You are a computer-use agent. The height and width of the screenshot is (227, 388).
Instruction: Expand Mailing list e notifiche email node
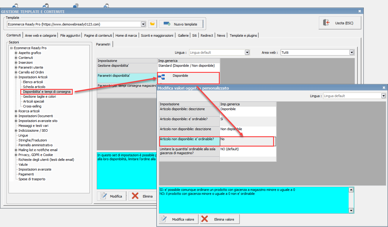(x=16, y=150)
